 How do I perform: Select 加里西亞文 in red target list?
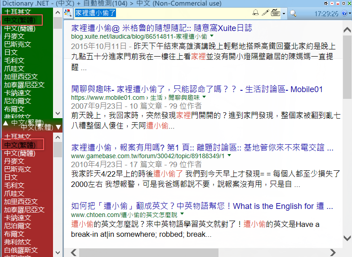(21, 202)
